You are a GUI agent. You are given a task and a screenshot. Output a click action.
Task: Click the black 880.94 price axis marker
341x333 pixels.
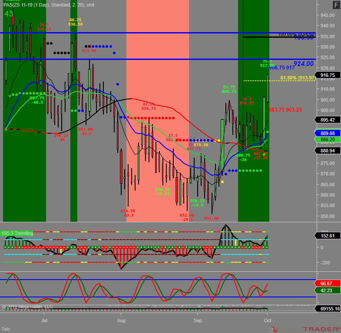click(x=327, y=151)
